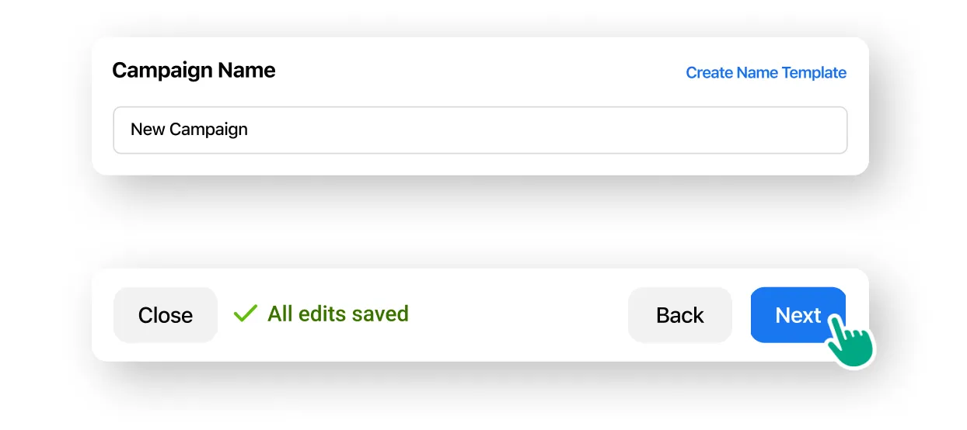Click the New Campaign name input field
The width and height of the screenshot is (967, 430).
tap(480, 130)
